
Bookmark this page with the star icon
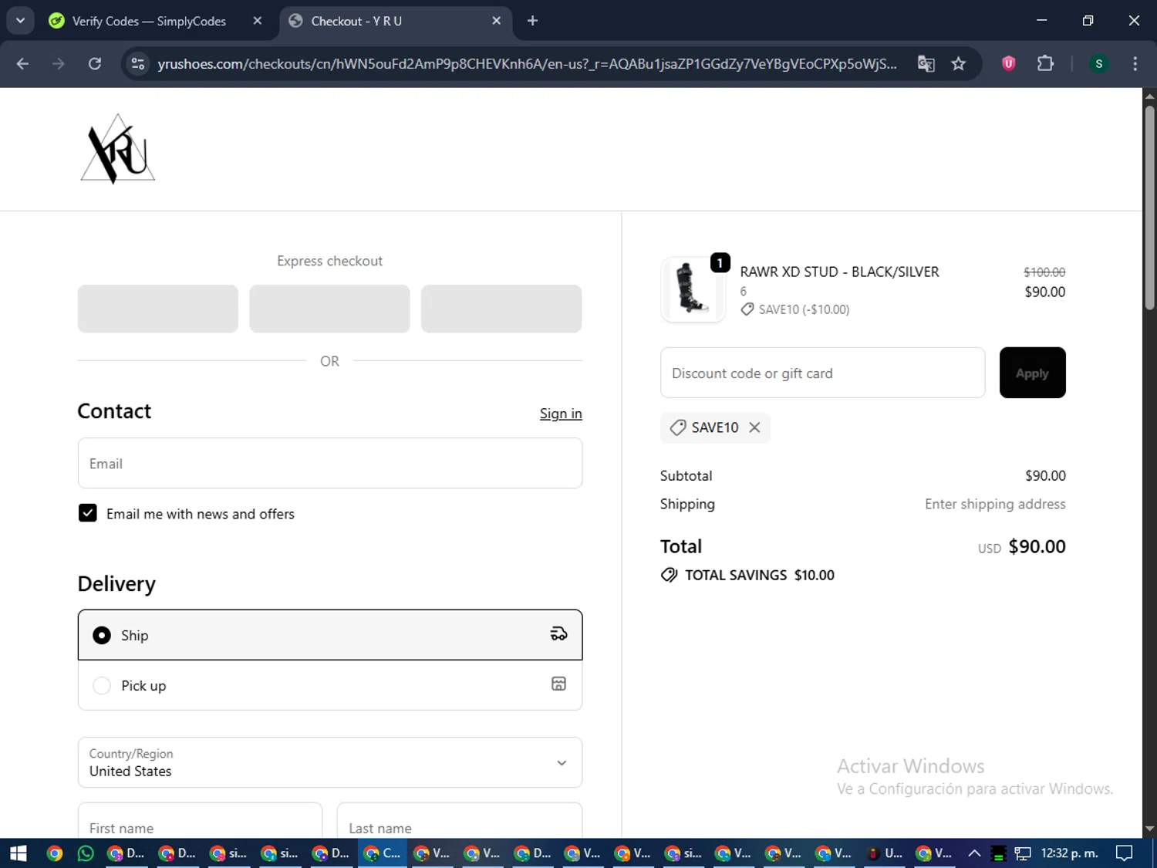click(x=959, y=63)
